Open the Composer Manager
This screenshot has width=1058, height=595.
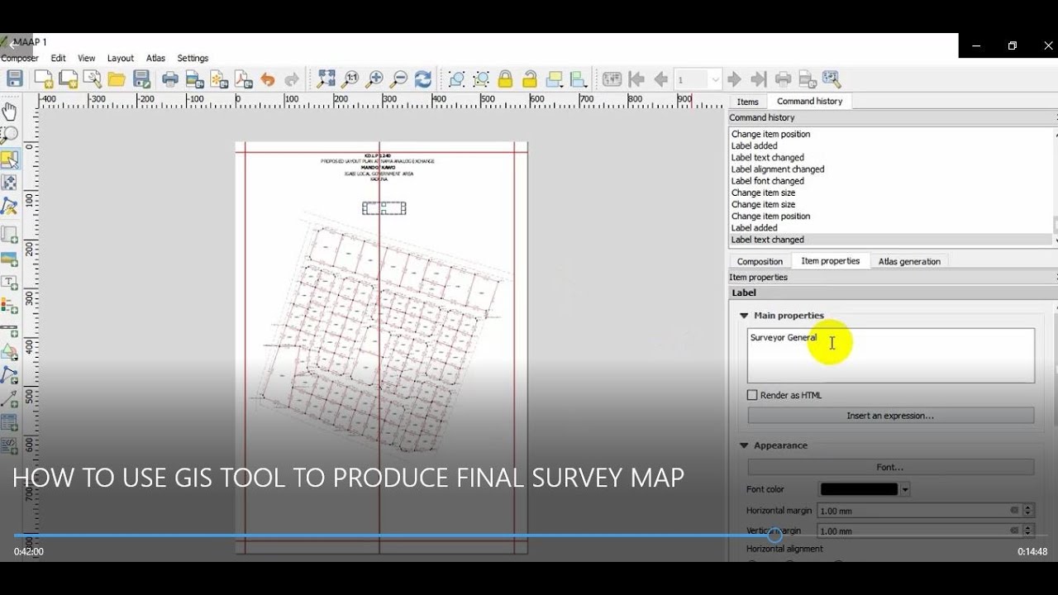click(92, 79)
